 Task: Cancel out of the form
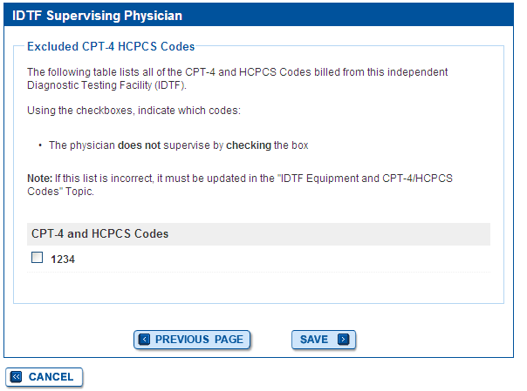pyautogui.click(x=44, y=377)
